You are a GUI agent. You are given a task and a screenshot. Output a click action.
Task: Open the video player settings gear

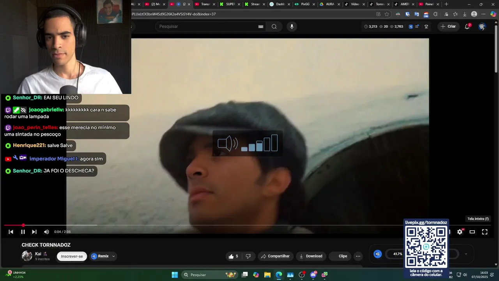tap(460, 232)
